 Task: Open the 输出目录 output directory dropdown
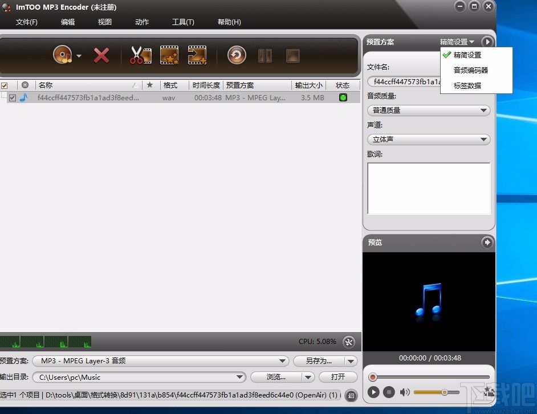pos(240,377)
